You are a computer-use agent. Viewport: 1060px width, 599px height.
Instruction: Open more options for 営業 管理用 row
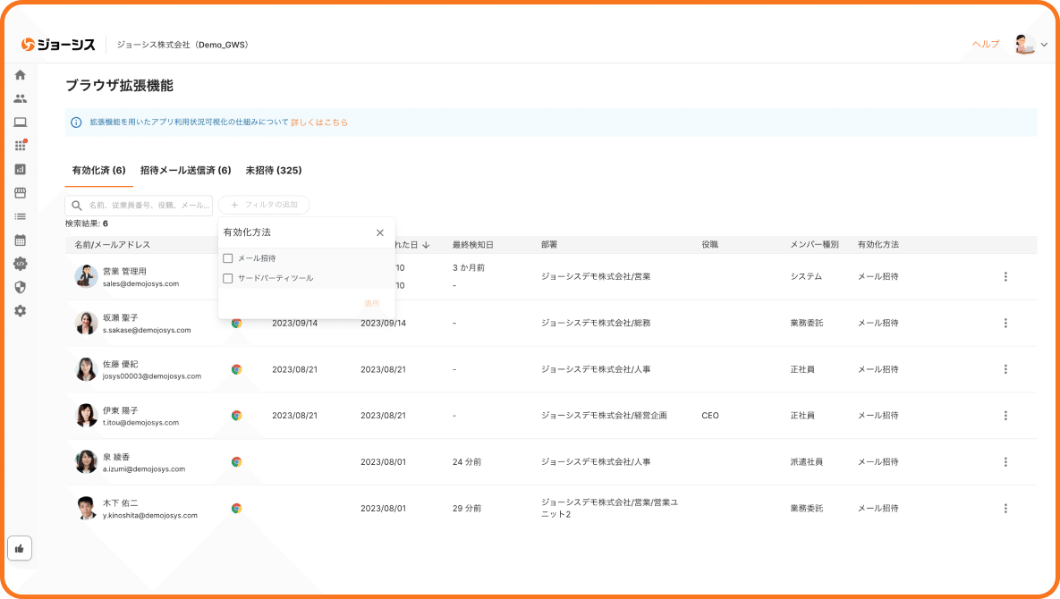click(x=1006, y=277)
